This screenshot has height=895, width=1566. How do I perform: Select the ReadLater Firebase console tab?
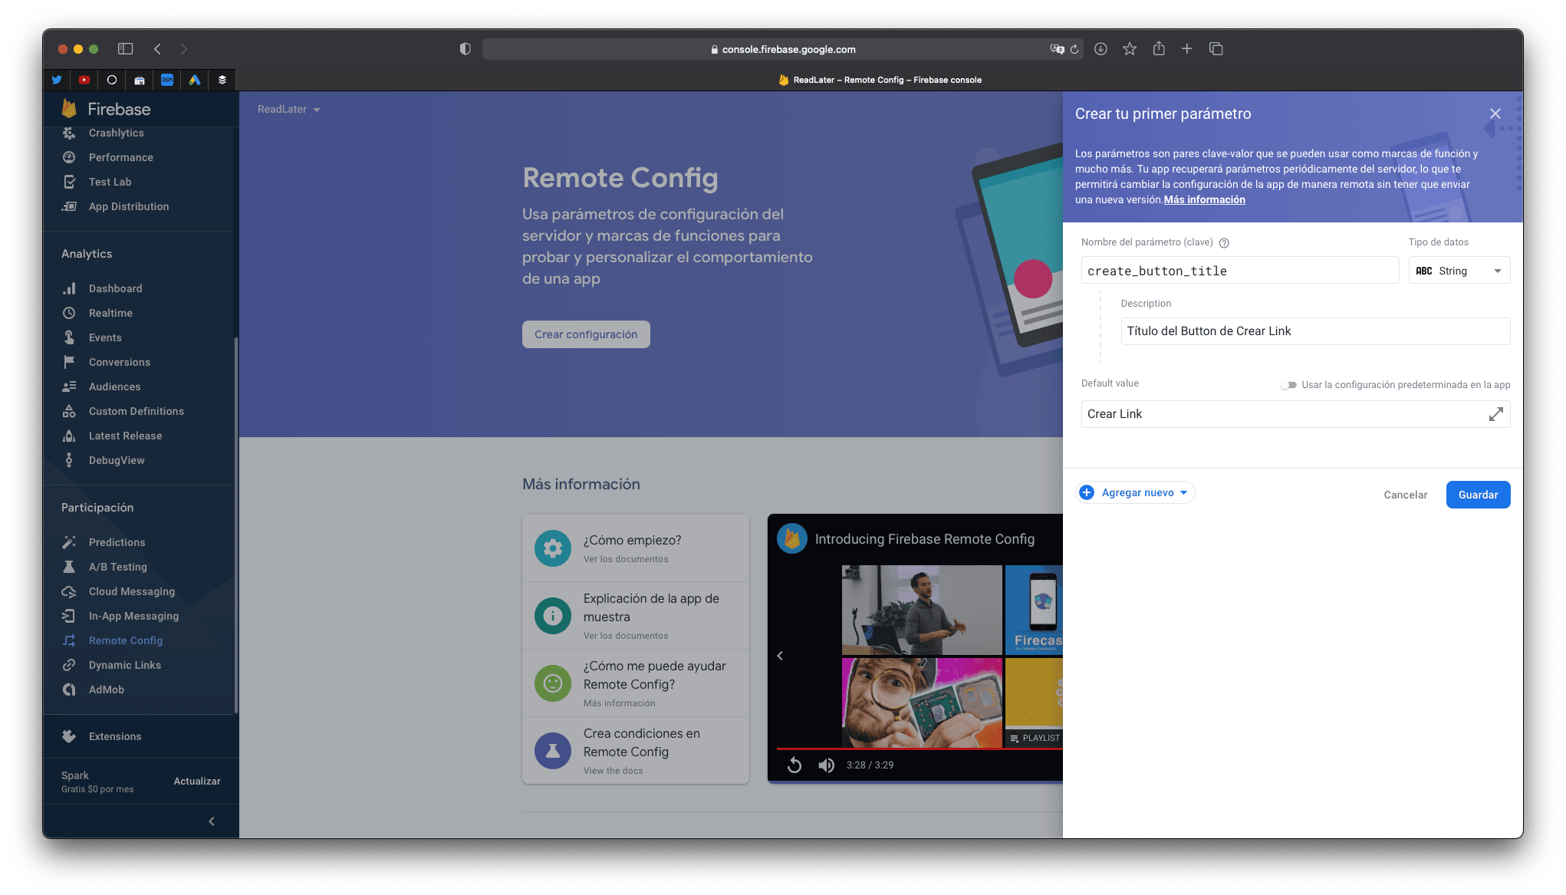point(880,80)
